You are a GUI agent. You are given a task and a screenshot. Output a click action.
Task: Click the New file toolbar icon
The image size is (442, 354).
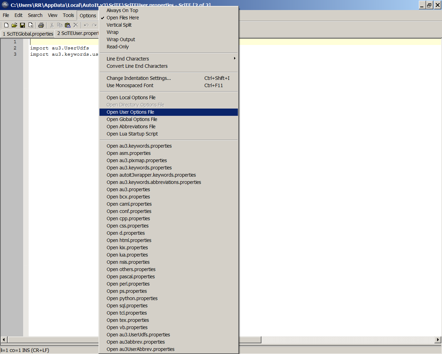[6, 25]
